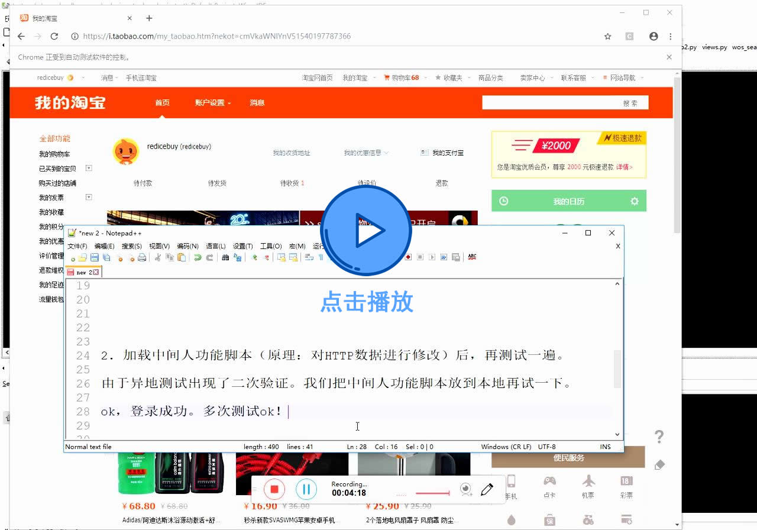This screenshot has height=530, width=757.
Task: Toggle webcam icon in recorder bar
Action: tap(467, 489)
